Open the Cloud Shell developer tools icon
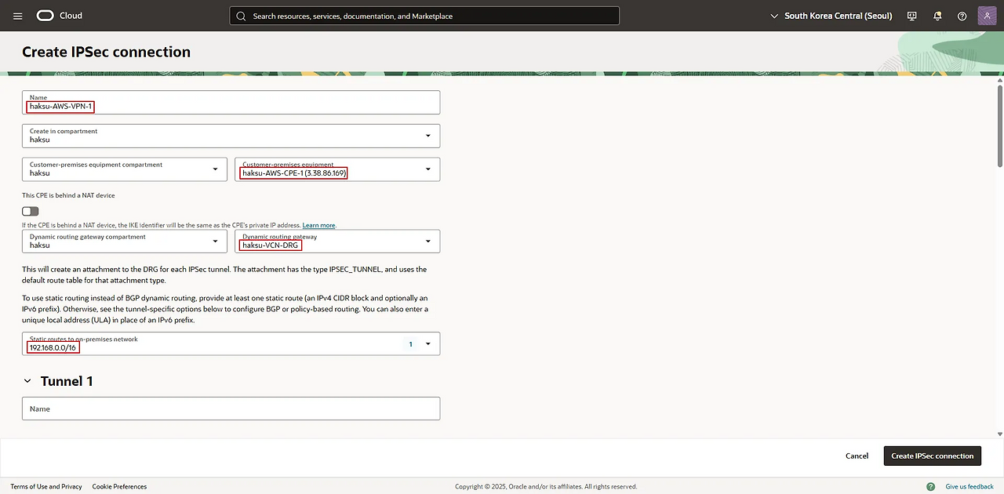The height and width of the screenshot is (494, 1004). pyautogui.click(x=911, y=16)
